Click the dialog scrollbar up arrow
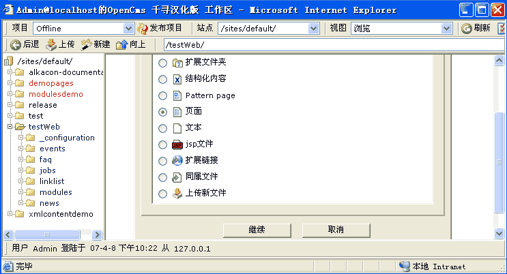The image size is (507, 274). pos(499,61)
